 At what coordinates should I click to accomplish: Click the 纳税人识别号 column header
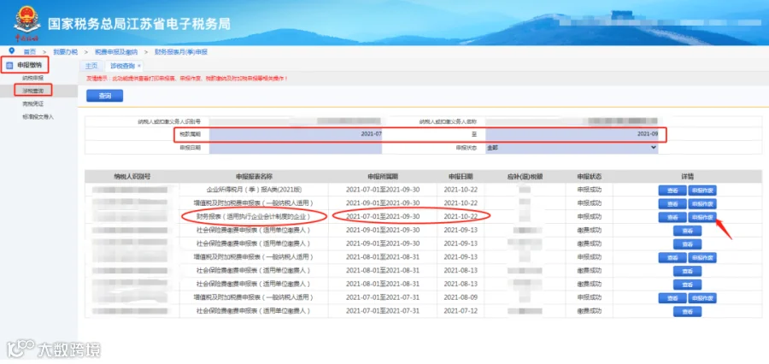[132, 176]
